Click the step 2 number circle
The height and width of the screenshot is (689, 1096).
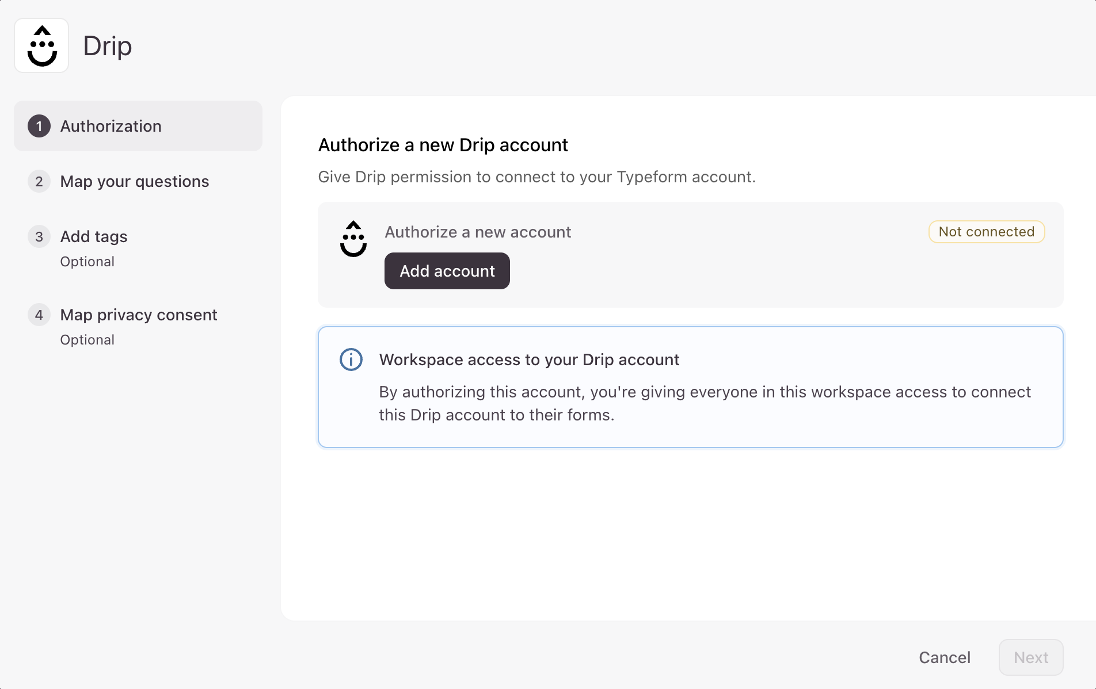pos(39,181)
